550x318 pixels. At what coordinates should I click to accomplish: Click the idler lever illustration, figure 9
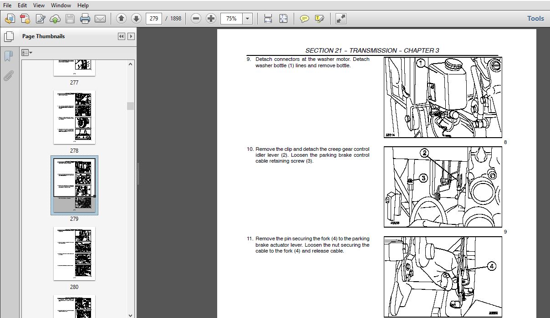443,187
